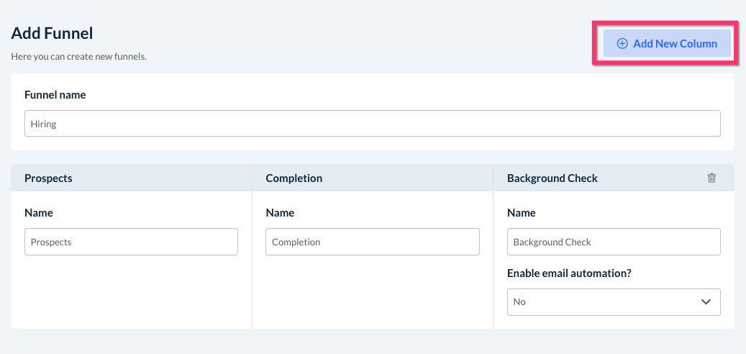Click the Add New Column button
Image resolution: width=746 pixels, height=354 pixels.
click(x=667, y=44)
